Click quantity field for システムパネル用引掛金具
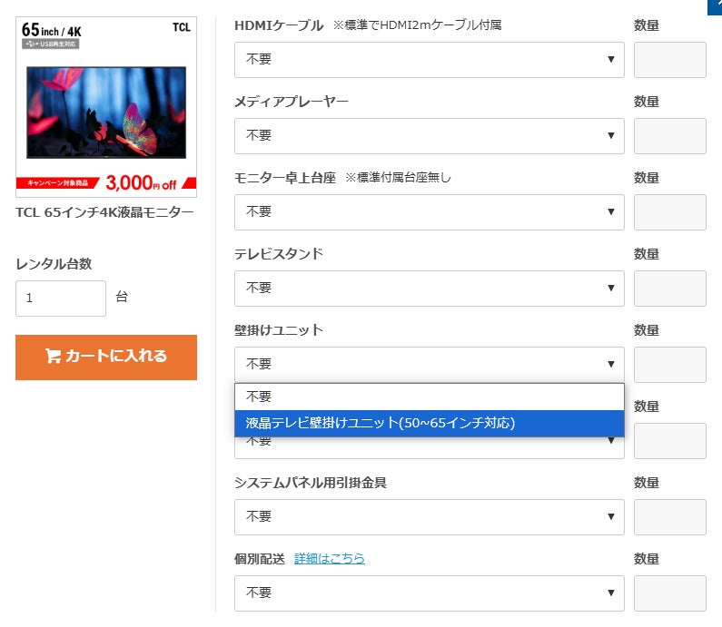The width and height of the screenshot is (722, 627). tap(669, 517)
